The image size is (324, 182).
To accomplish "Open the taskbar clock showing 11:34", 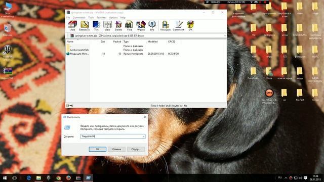I will [315, 177].
